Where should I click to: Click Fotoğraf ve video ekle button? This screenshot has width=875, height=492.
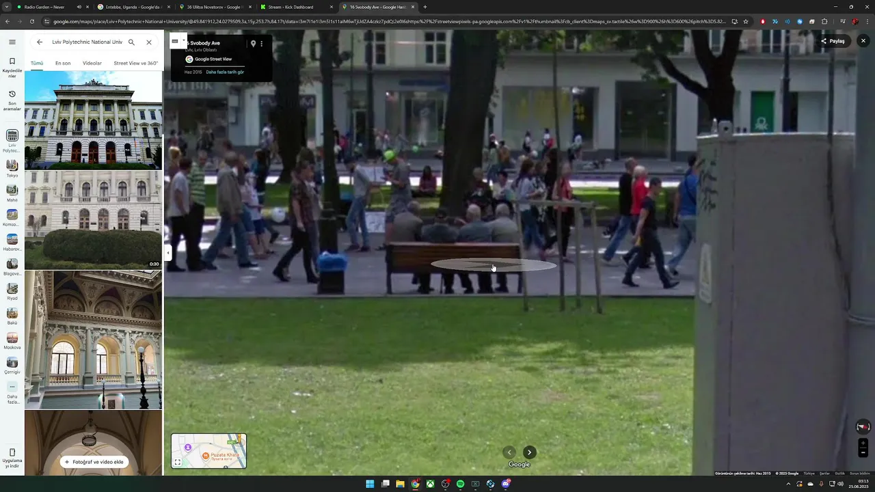point(94,462)
